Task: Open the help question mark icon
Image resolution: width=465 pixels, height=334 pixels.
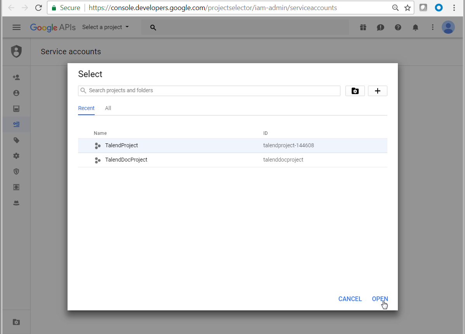Action: click(398, 27)
